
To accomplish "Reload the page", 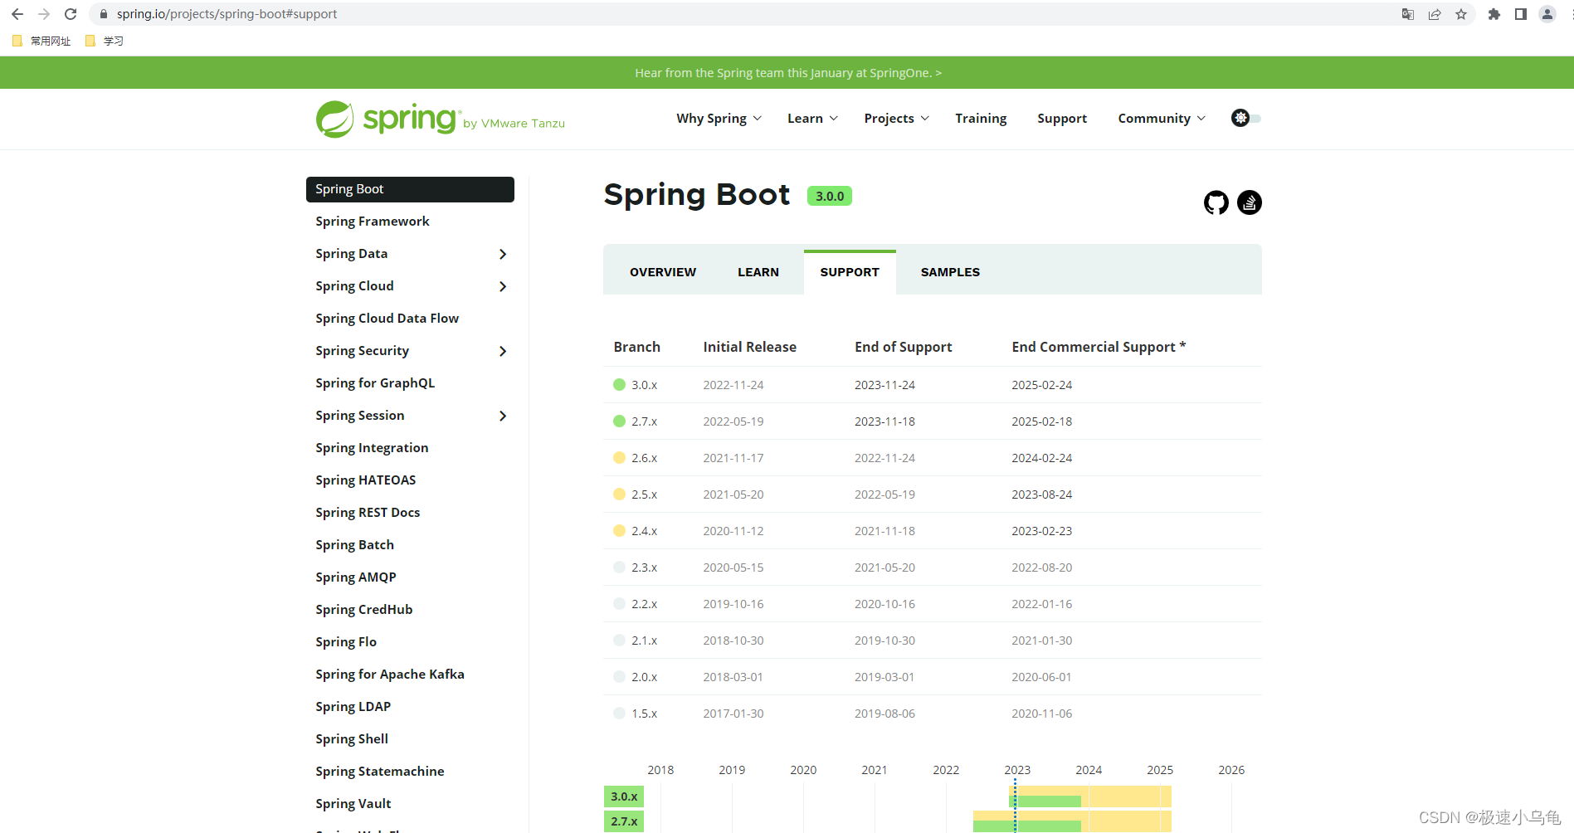I will pyautogui.click(x=71, y=14).
